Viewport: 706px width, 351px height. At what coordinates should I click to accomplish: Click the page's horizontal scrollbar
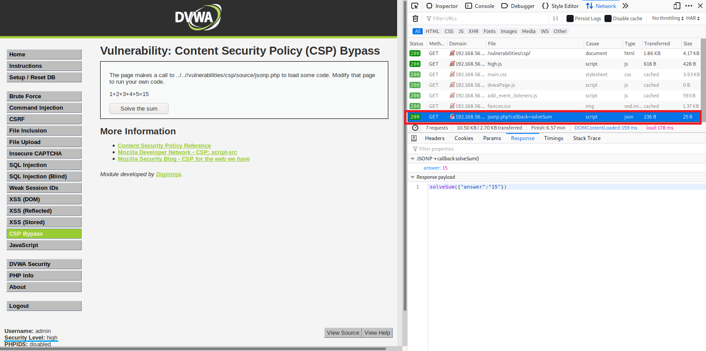[193, 348]
